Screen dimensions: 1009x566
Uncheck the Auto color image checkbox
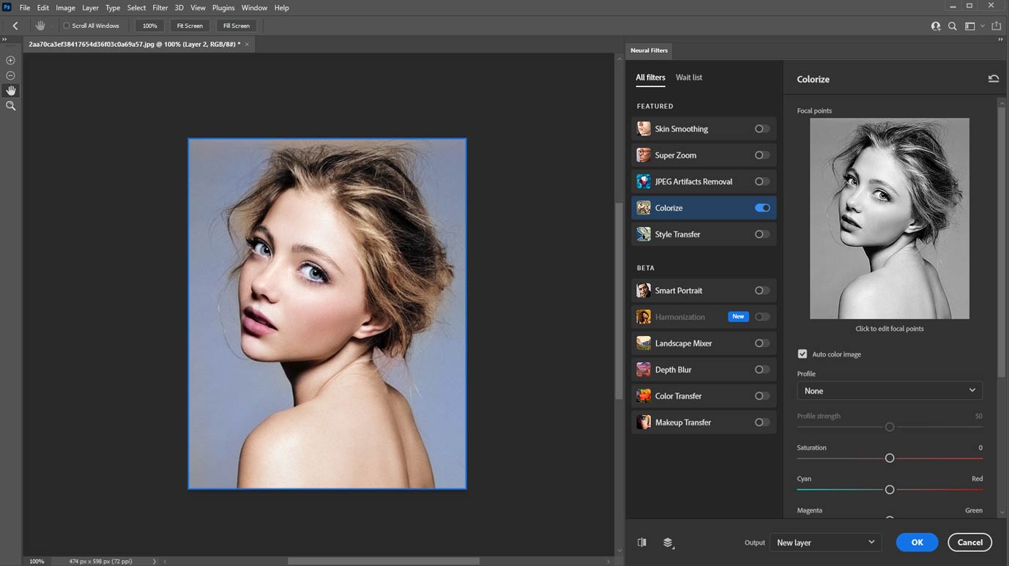click(803, 354)
